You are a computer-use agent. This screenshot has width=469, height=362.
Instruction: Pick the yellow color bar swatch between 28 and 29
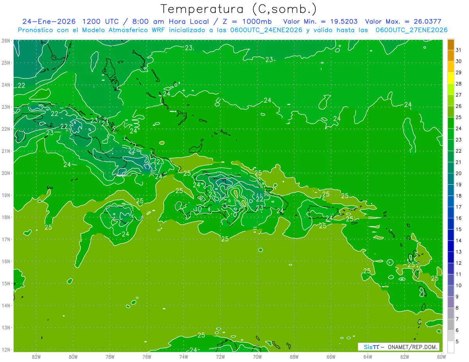point(451,78)
